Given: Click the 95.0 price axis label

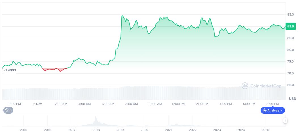Looking at the screenshot, I should pyautogui.click(x=290, y=14).
